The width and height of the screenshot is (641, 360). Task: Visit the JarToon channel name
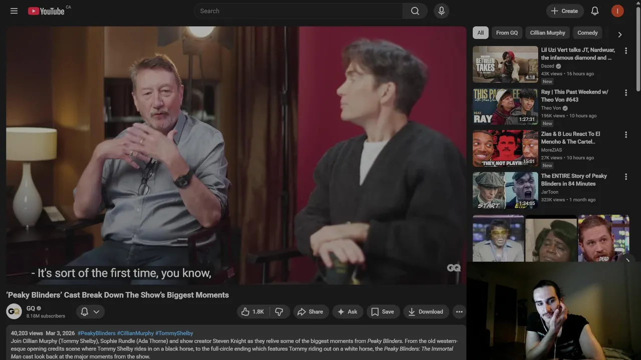(549, 192)
